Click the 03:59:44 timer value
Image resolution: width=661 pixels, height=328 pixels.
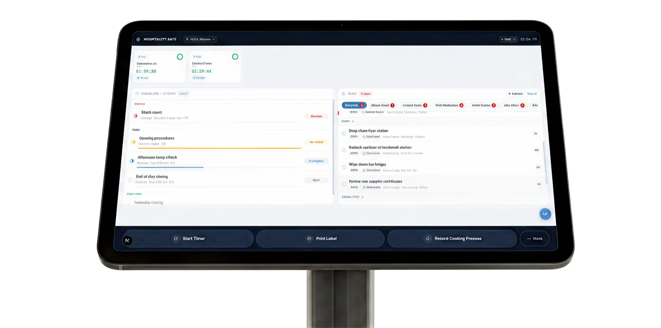(x=202, y=71)
